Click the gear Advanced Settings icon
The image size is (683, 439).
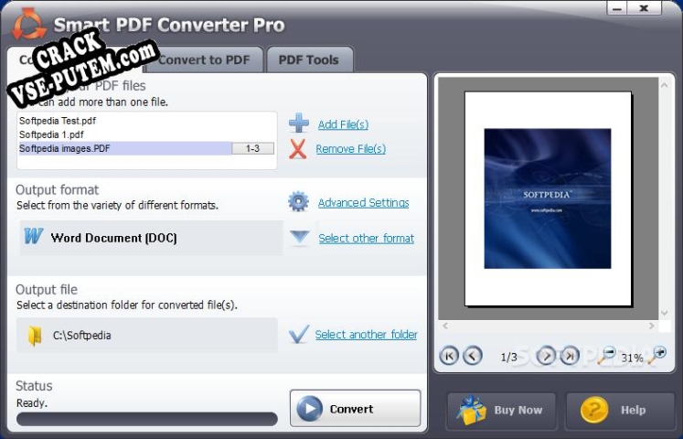coord(298,201)
